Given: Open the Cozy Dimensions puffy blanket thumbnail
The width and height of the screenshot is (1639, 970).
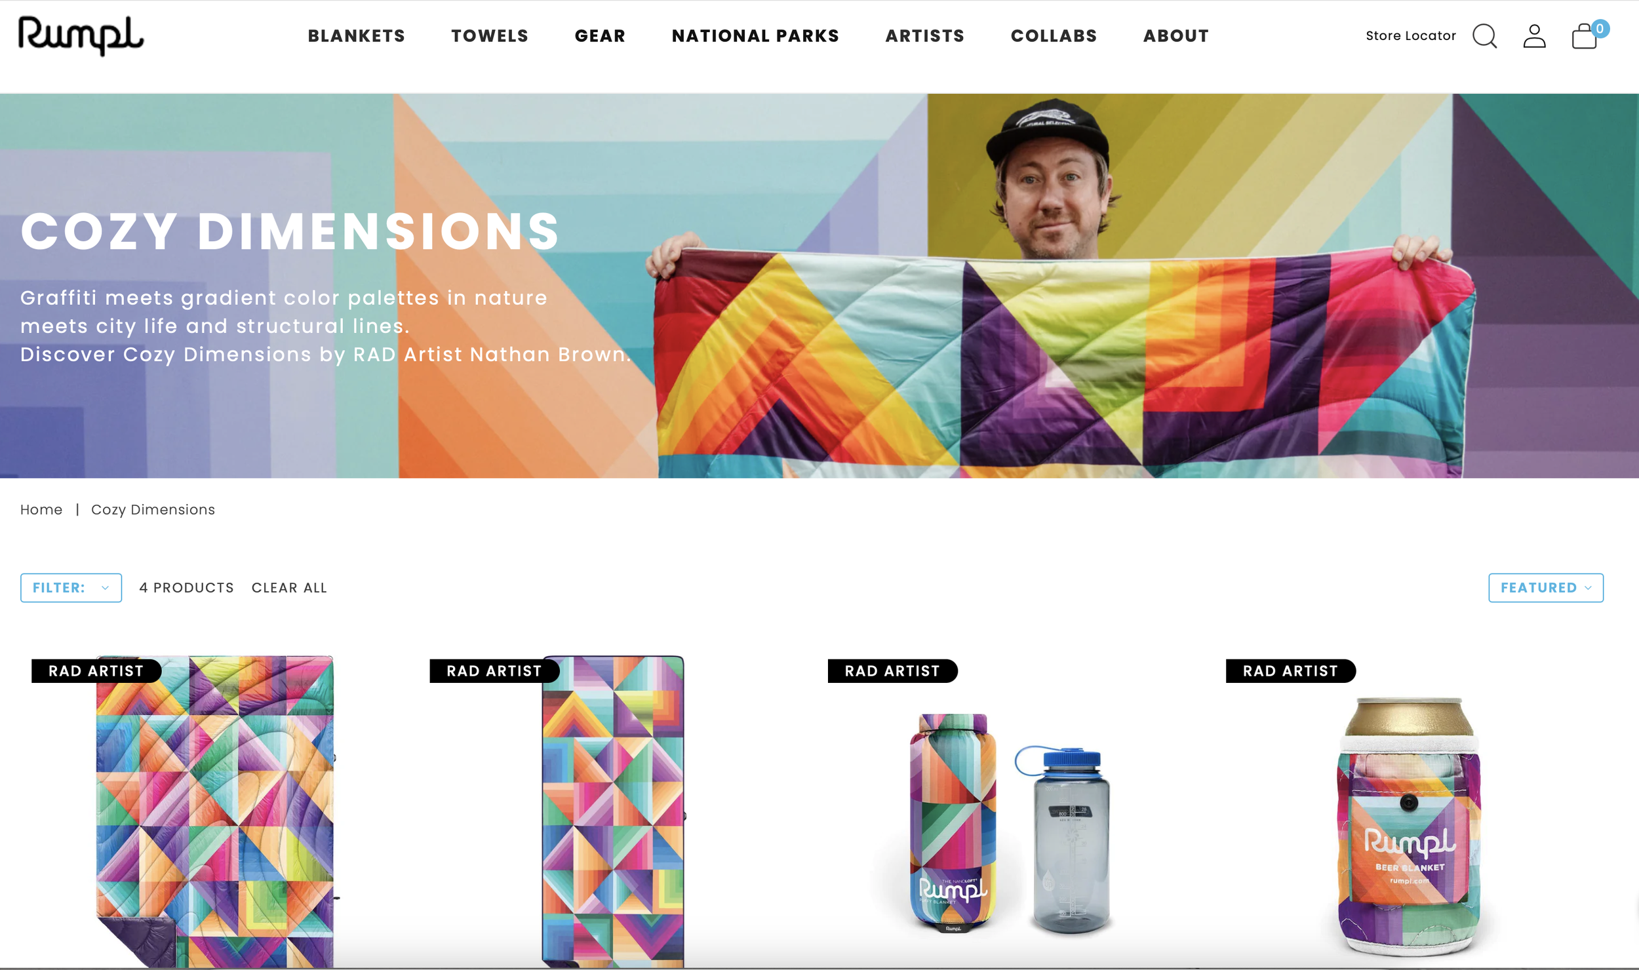Looking at the screenshot, I should coord(216,811).
